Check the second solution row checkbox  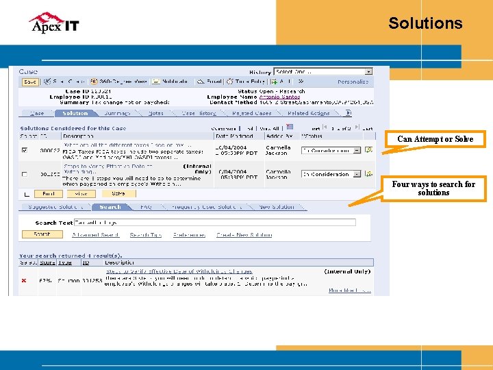click(x=25, y=174)
